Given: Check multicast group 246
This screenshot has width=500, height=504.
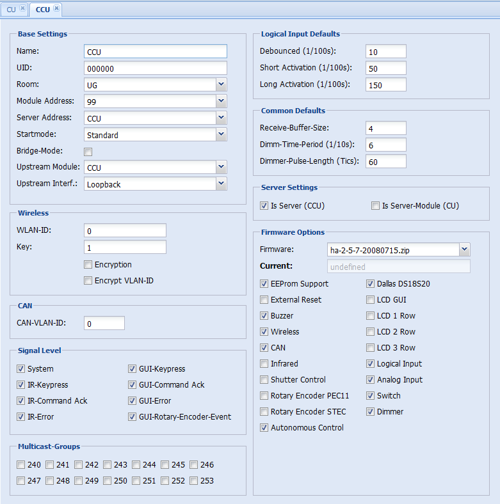Looking at the screenshot, I should tap(194, 465).
